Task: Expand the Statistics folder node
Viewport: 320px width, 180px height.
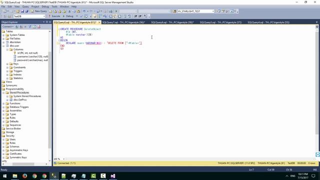Action: (x=7, y=78)
